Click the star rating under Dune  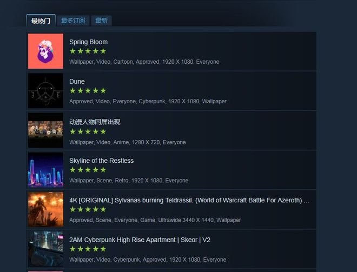(88, 91)
